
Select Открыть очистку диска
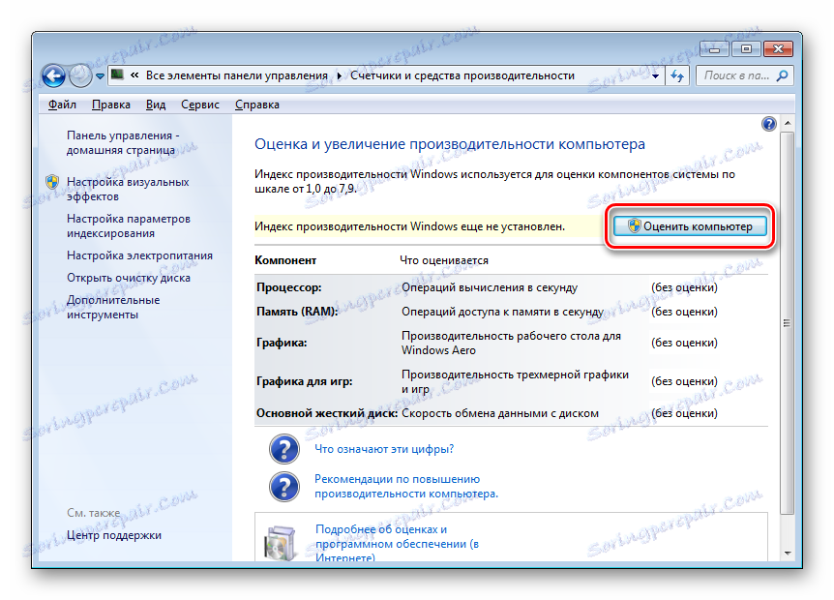tap(128, 278)
